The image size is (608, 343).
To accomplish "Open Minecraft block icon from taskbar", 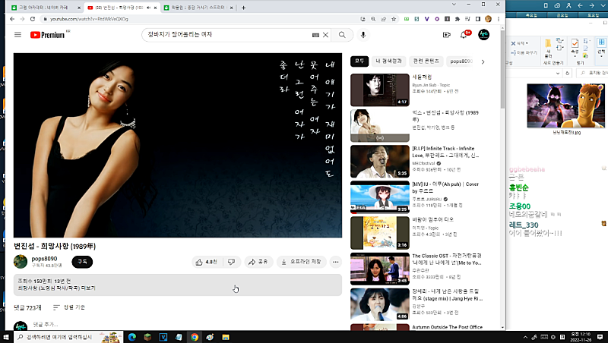I will pyautogui.click(x=147, y=337).
